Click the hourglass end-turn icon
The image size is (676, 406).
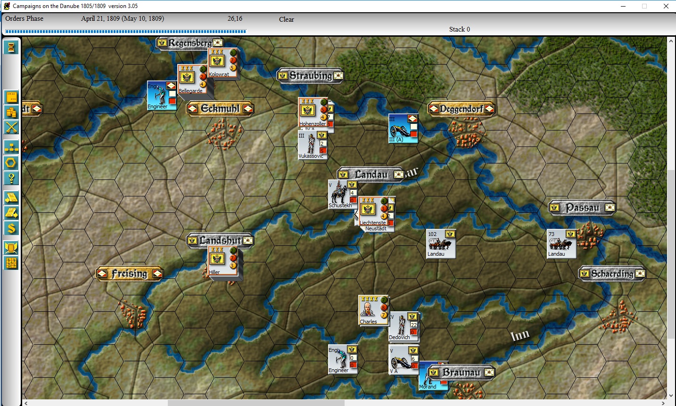click(11, 47)
